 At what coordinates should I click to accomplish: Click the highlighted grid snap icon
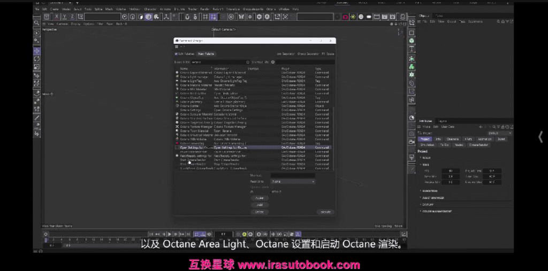pyautogui.click(x=213, y=17)
